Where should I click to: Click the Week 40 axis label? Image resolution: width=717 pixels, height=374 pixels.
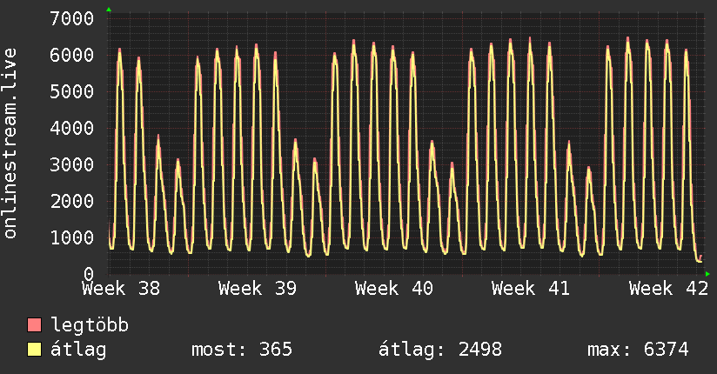[394, 289]
